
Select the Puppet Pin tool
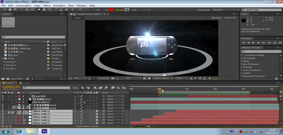click(80, 10)
